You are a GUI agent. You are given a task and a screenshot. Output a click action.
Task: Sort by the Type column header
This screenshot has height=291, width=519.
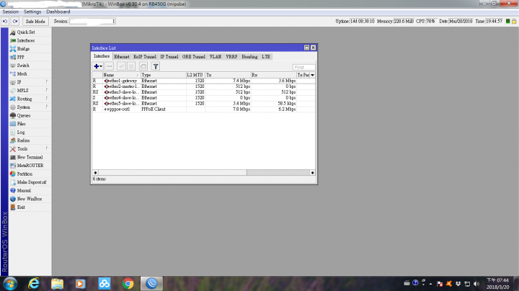point(163,75)
